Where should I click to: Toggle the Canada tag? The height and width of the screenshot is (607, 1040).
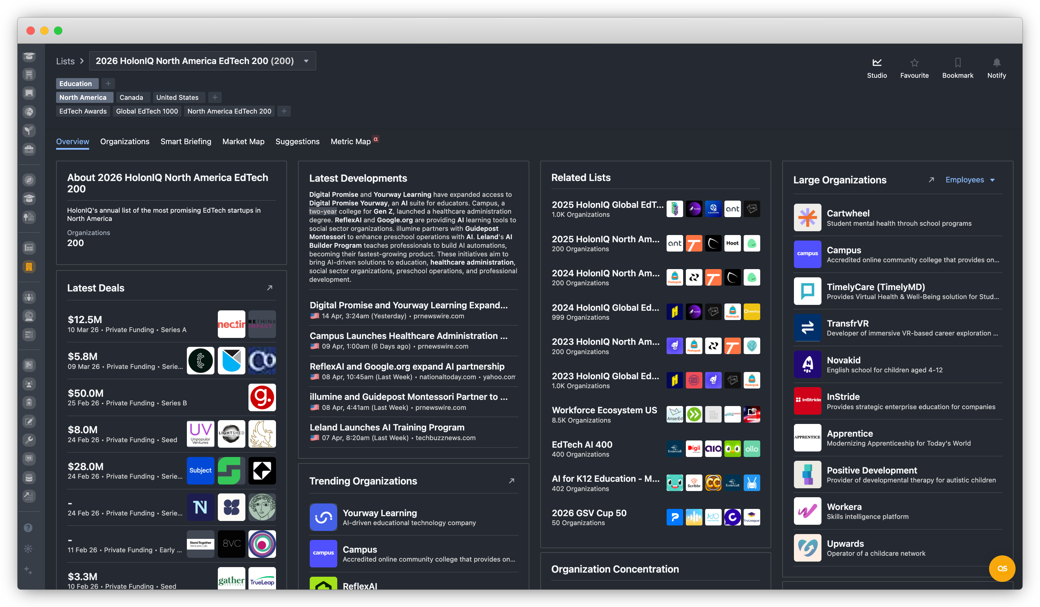(131, 97)
